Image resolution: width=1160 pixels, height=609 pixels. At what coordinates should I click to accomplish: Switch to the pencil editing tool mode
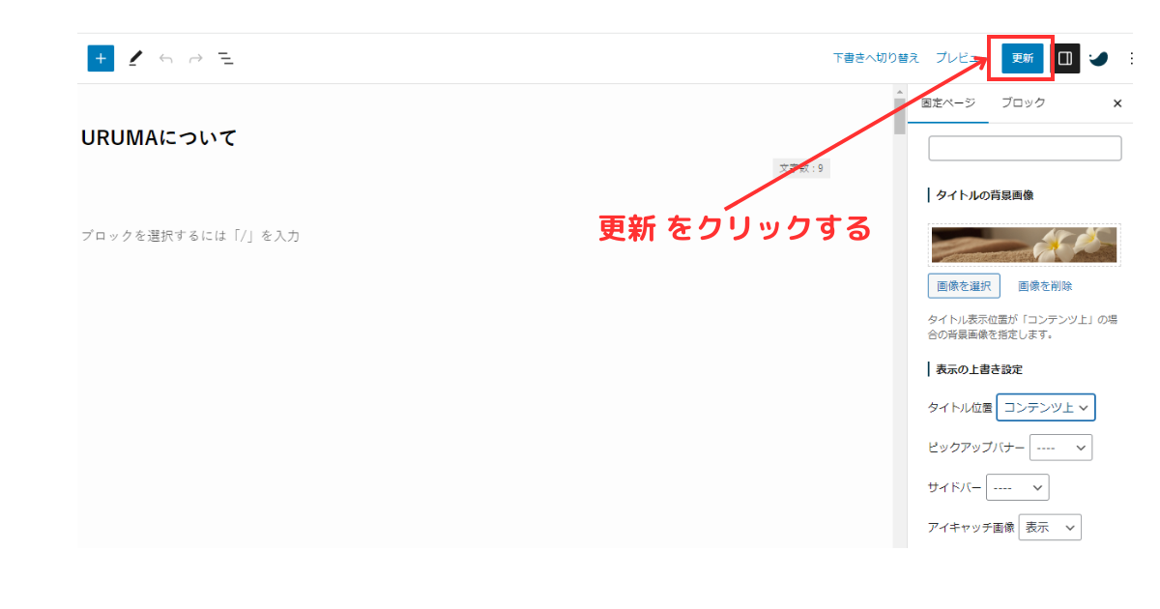click(134, 58)
